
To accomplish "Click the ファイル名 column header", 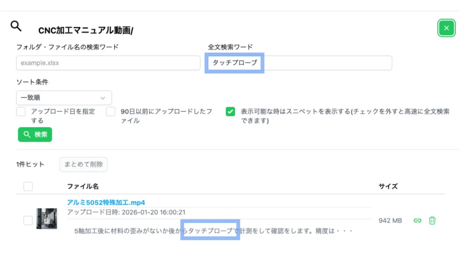I will 83,187.
